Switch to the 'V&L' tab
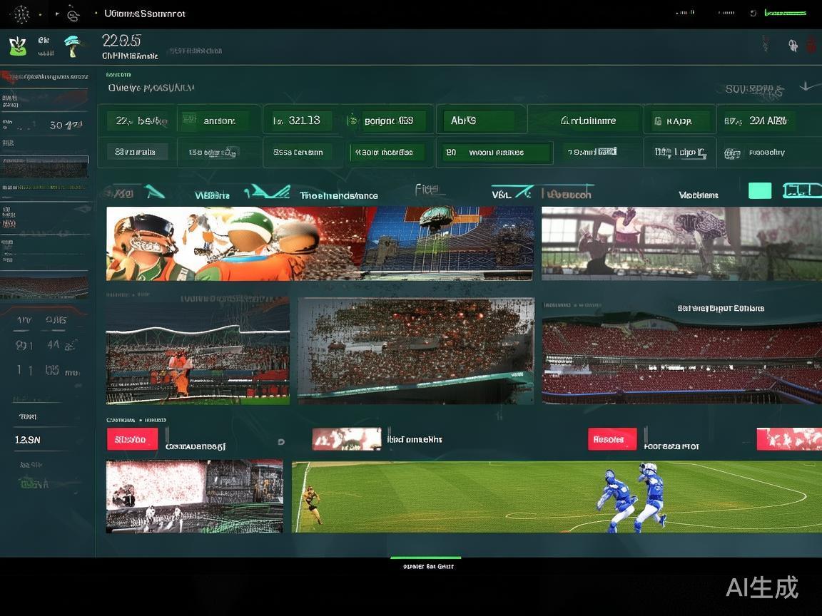The height and width of the screenshot is (616, 822). pyautogui.click(x=501, y=194)
